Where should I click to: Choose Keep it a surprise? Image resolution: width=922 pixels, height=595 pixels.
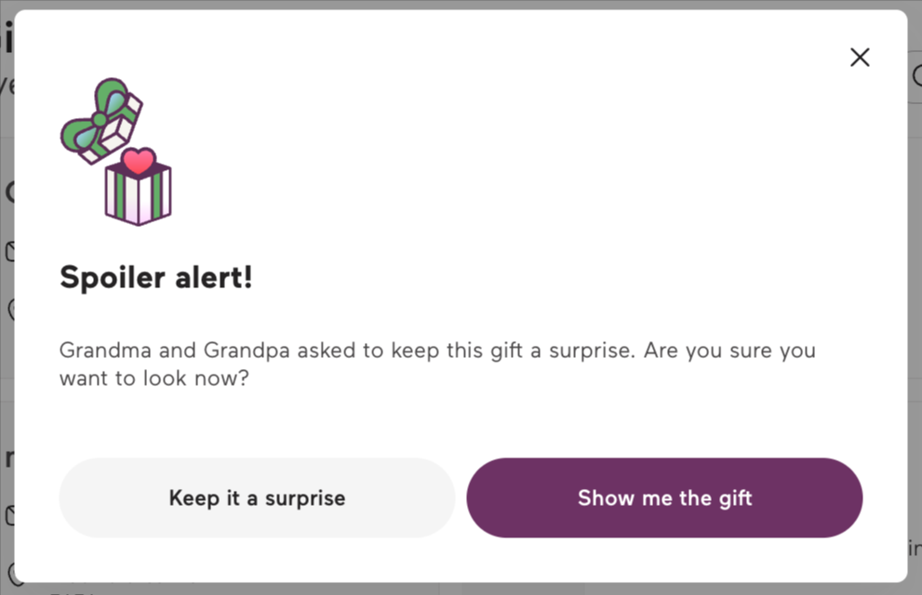point(257,498)
